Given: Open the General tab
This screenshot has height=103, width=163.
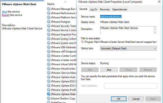Looking at the screenshot, I should (x=83, y=9).
